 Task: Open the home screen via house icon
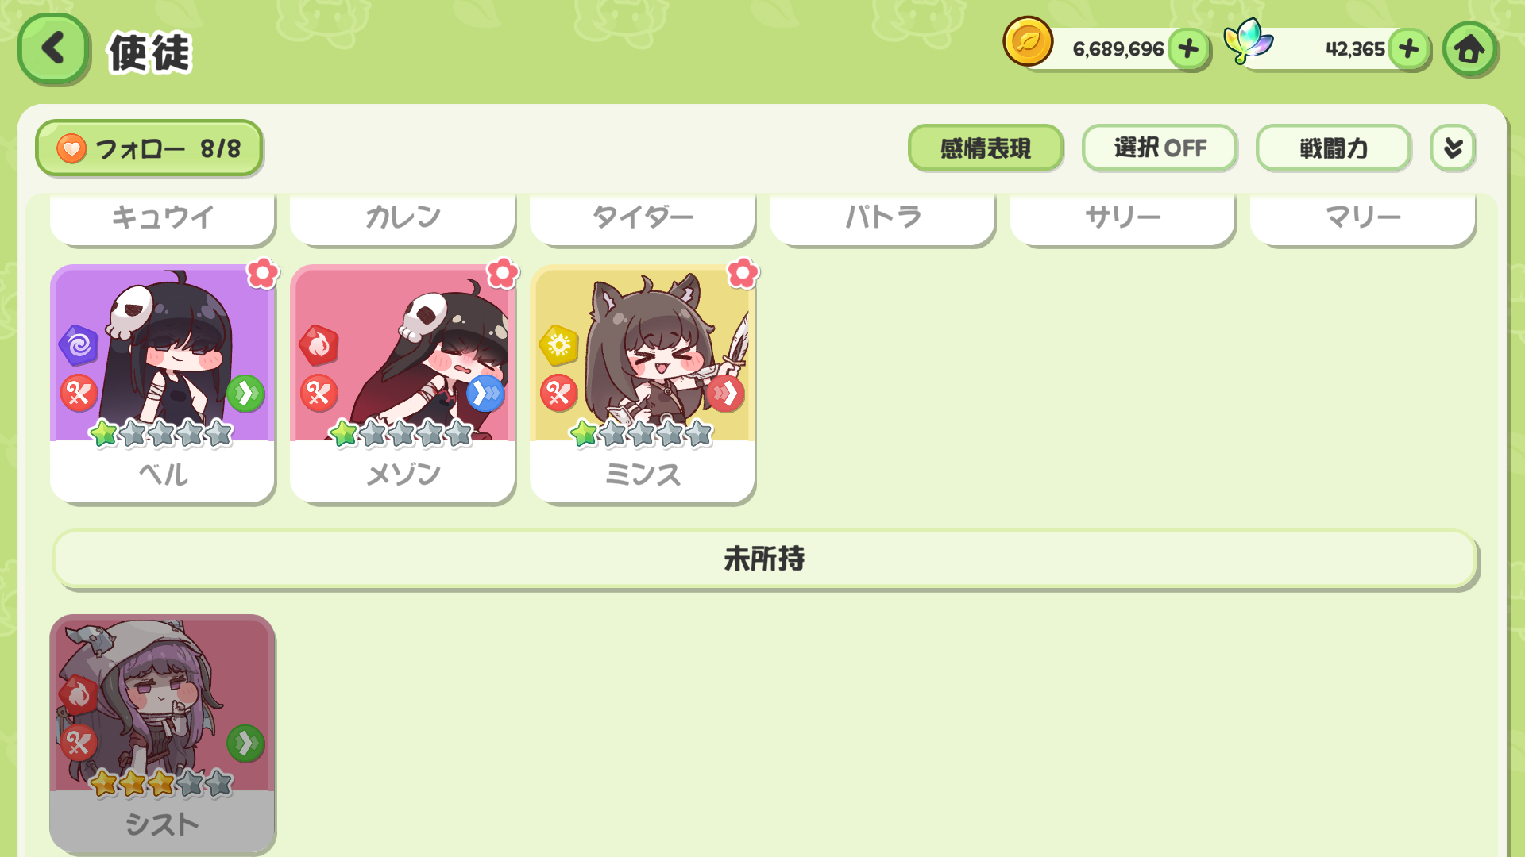click(1470, 49)
